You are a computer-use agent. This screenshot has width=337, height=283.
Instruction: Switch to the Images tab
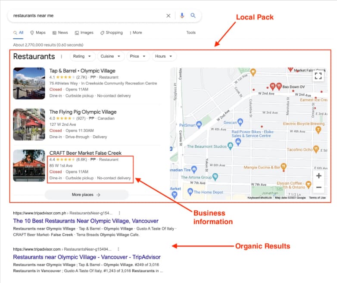84,33
